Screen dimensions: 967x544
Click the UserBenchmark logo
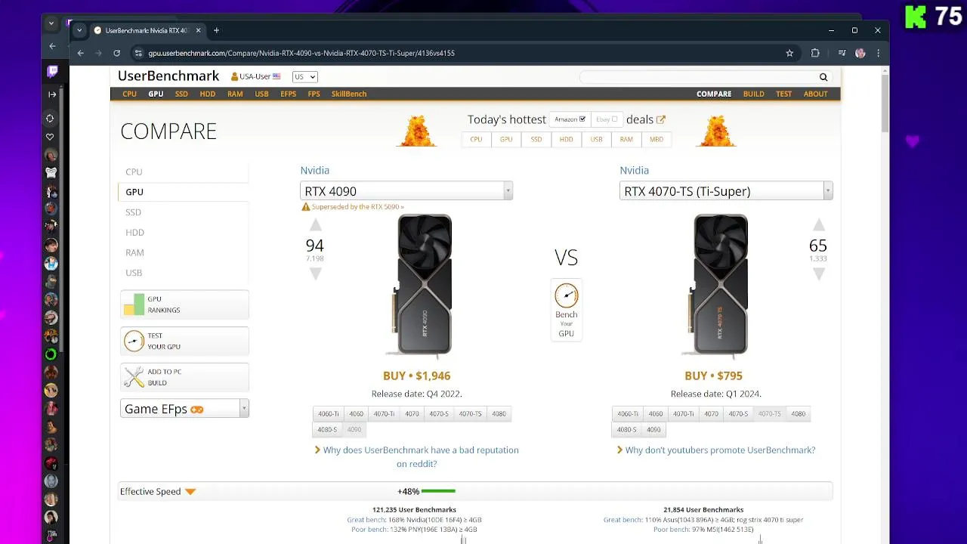(x=168, y=76)
